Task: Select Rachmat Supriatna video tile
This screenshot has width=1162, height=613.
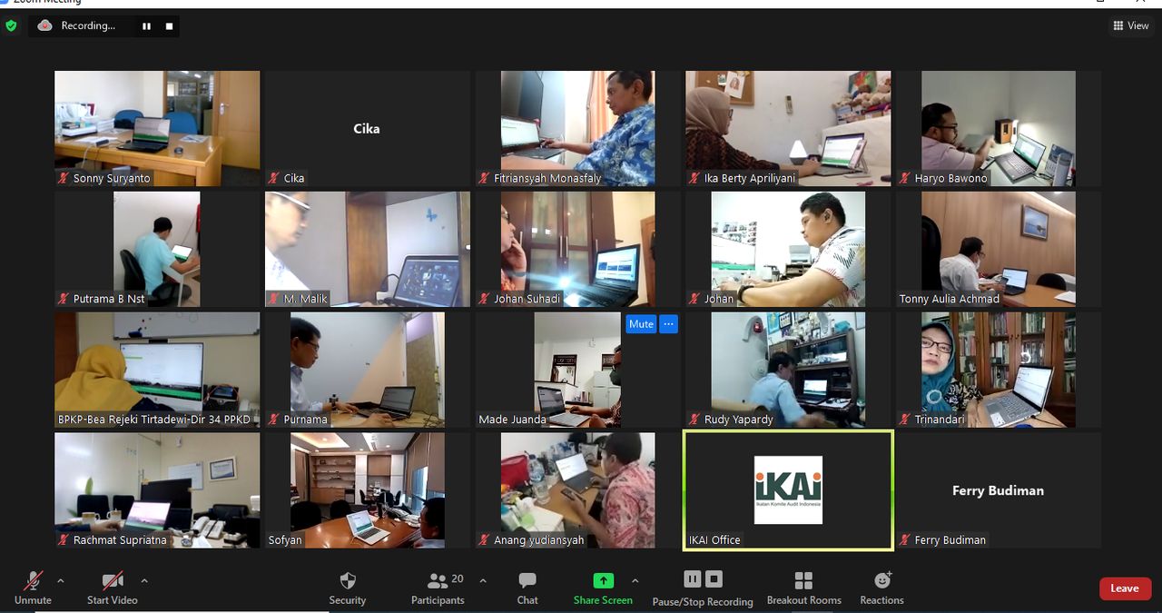Action: pos(157,490)
